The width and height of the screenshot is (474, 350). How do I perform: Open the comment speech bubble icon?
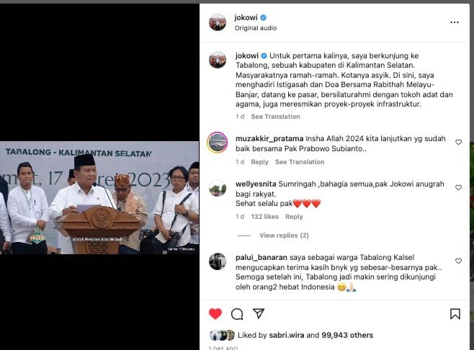[x=237, y=314]
